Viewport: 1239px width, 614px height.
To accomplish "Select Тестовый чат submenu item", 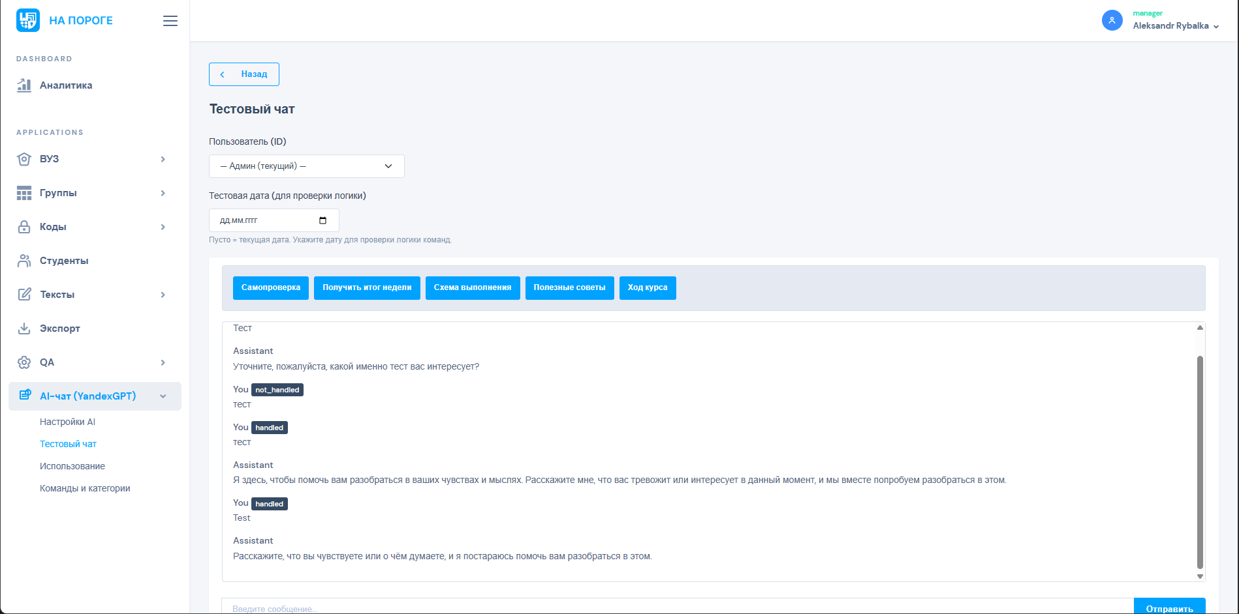I will click(x=68, y=444).
